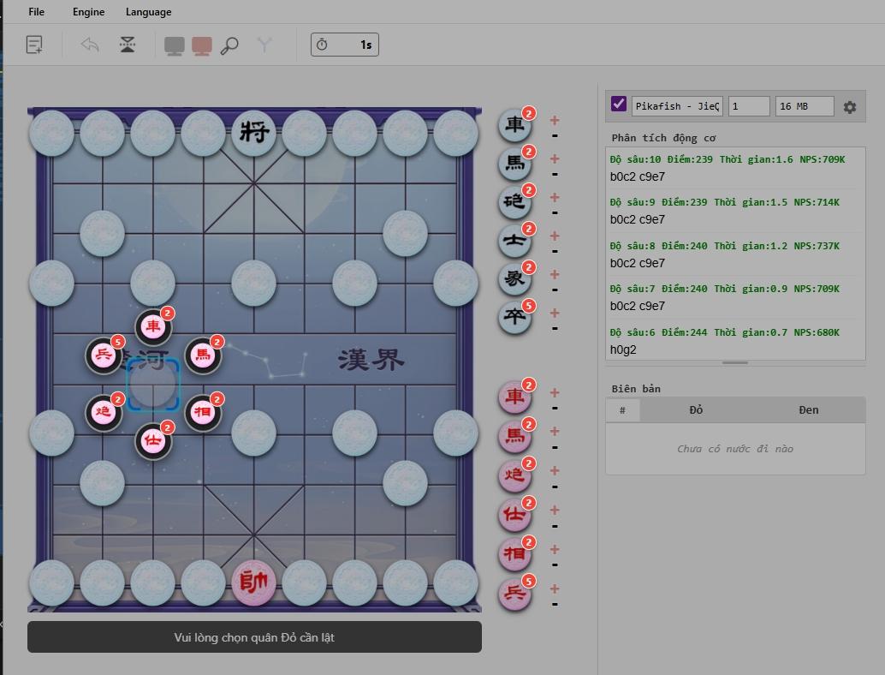Open the Language menu

148,12
